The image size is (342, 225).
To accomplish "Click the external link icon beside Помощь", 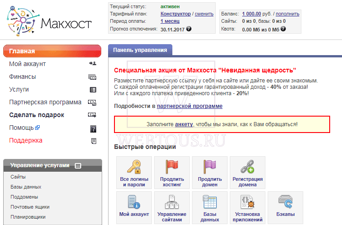I will point(37,128).
